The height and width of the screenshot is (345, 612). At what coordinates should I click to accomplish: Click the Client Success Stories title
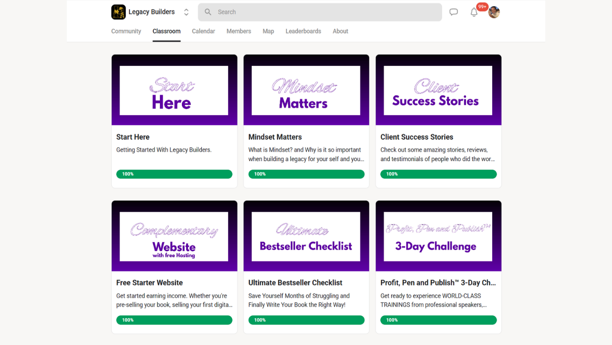tap(417, 137)
